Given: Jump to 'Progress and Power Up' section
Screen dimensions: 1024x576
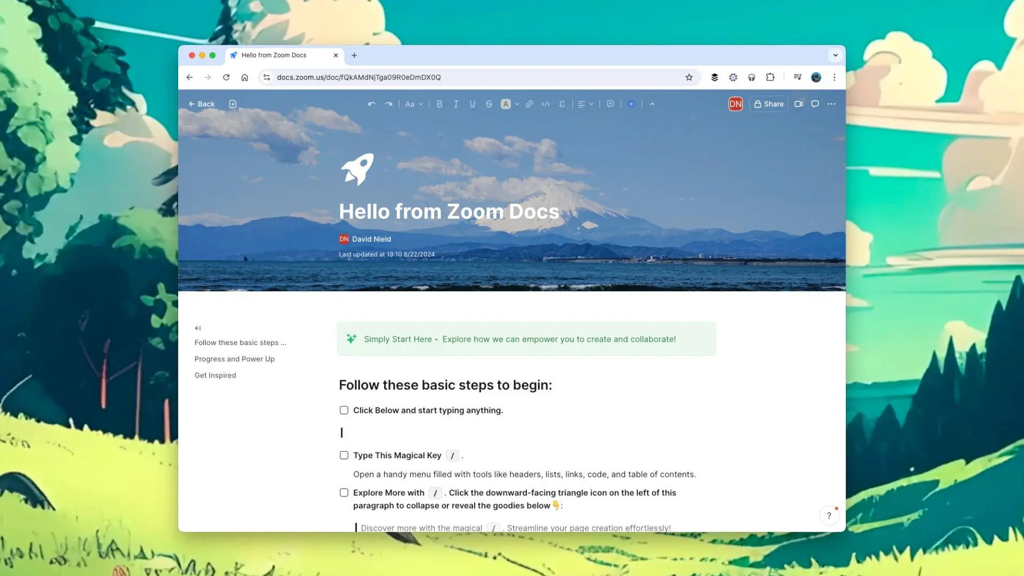Looking at the screenshot, I should coord(235,359).
